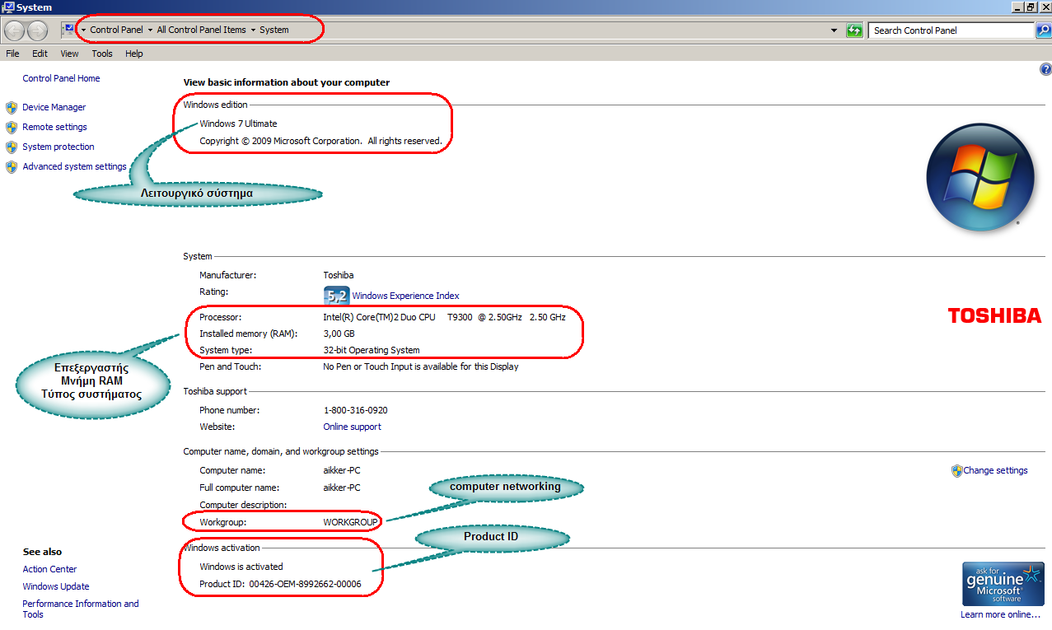Open the Tools menu

click(x=102, y=54)
